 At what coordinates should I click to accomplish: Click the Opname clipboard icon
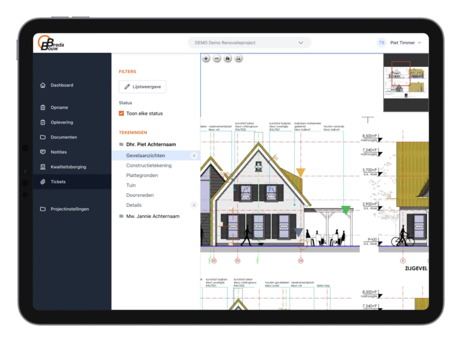[x=43, y=108]
